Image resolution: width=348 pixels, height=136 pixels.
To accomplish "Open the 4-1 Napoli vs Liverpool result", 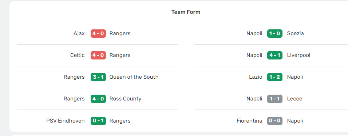I will click(x=275, y=55).
